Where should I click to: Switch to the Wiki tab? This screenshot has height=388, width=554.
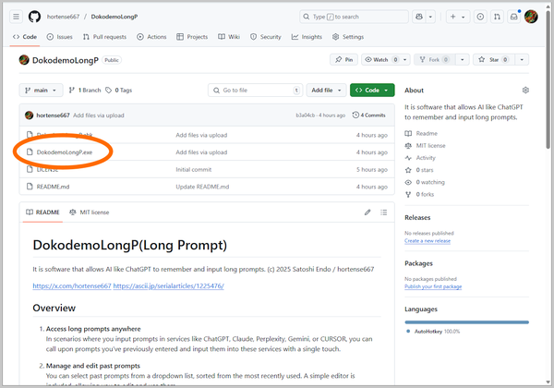pyautogui.click(x=229, y=37)
